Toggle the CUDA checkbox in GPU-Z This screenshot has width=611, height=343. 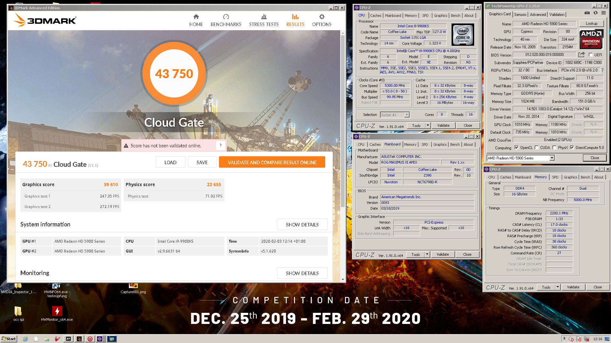[x=537, y=148]
